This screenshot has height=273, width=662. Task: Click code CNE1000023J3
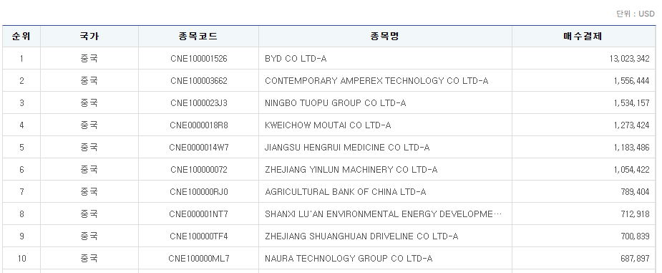click(198, 103)
